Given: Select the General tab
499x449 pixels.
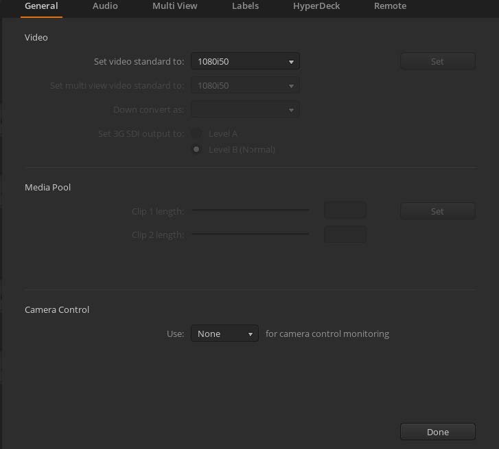Looking at the screenshot, I should click(x=40, y=6).
